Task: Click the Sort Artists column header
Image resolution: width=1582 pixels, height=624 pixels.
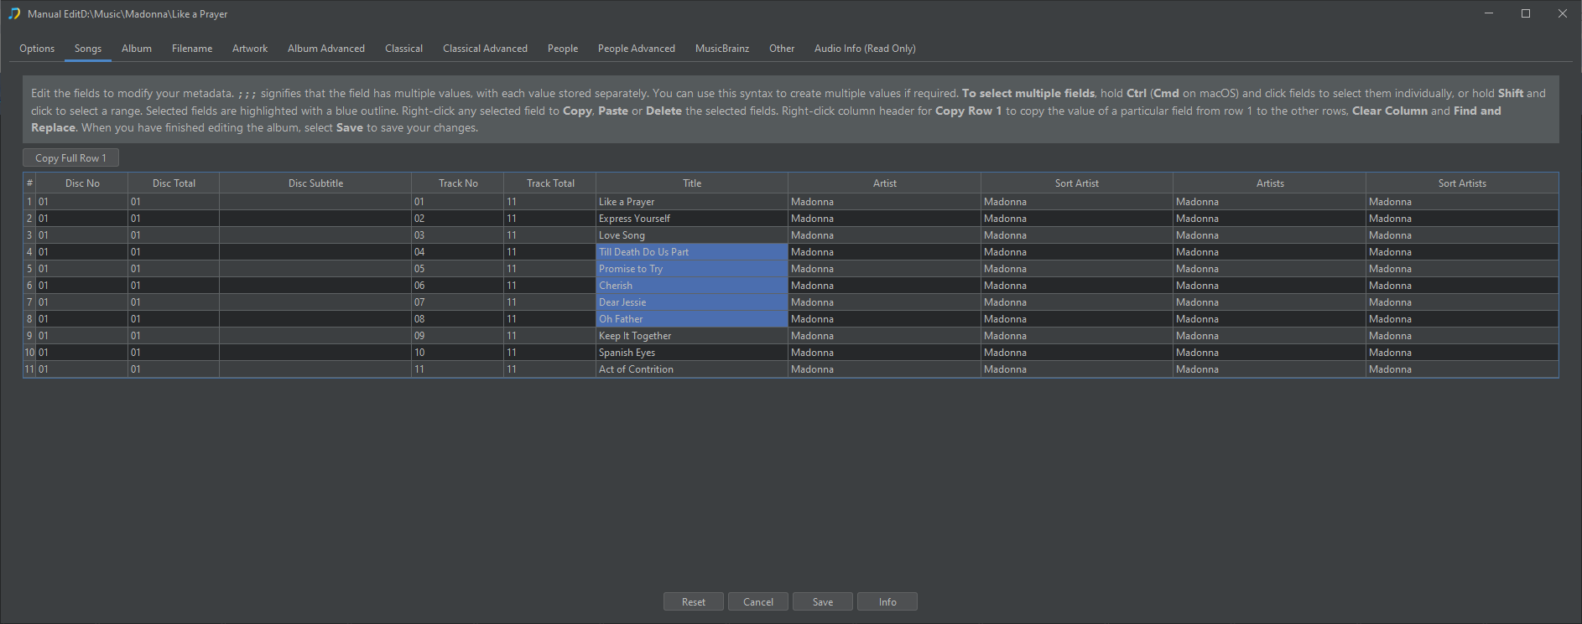Action: (x=1462, y=183)
